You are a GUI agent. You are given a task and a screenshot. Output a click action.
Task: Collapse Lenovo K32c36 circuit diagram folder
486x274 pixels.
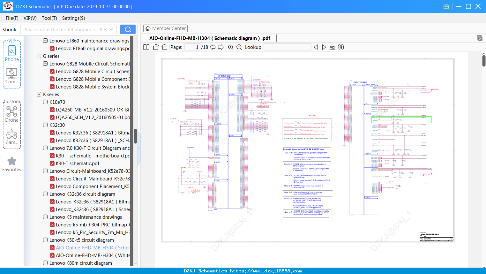point(45,194)
